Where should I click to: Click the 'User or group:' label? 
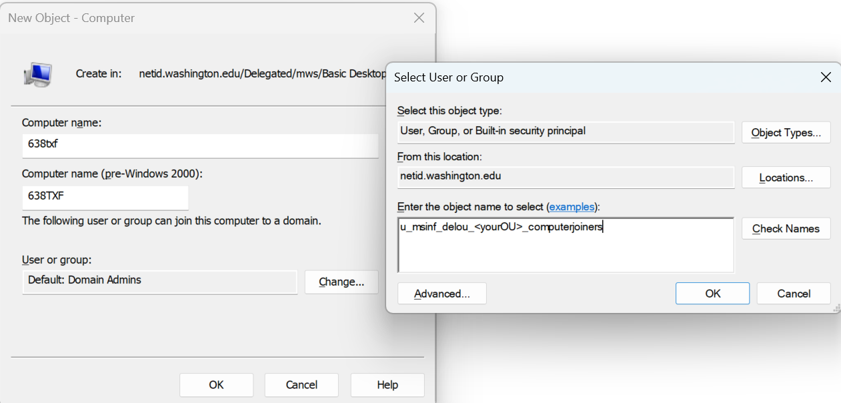tap(57, 260)
